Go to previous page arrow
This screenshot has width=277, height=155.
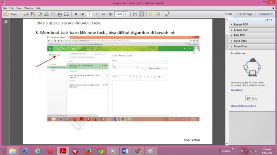tap(76, 14)
